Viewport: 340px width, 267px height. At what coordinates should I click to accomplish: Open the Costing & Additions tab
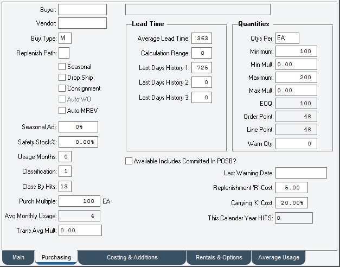[x=132, y=257]
